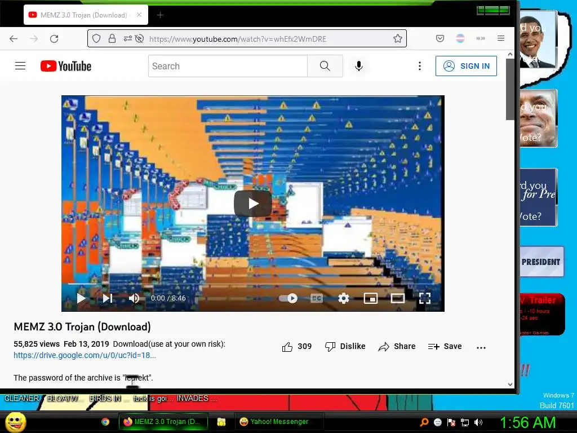This screenshot has width=577, height=433.
Task: Click the action center flag tray icon
Action: (451, 423)
